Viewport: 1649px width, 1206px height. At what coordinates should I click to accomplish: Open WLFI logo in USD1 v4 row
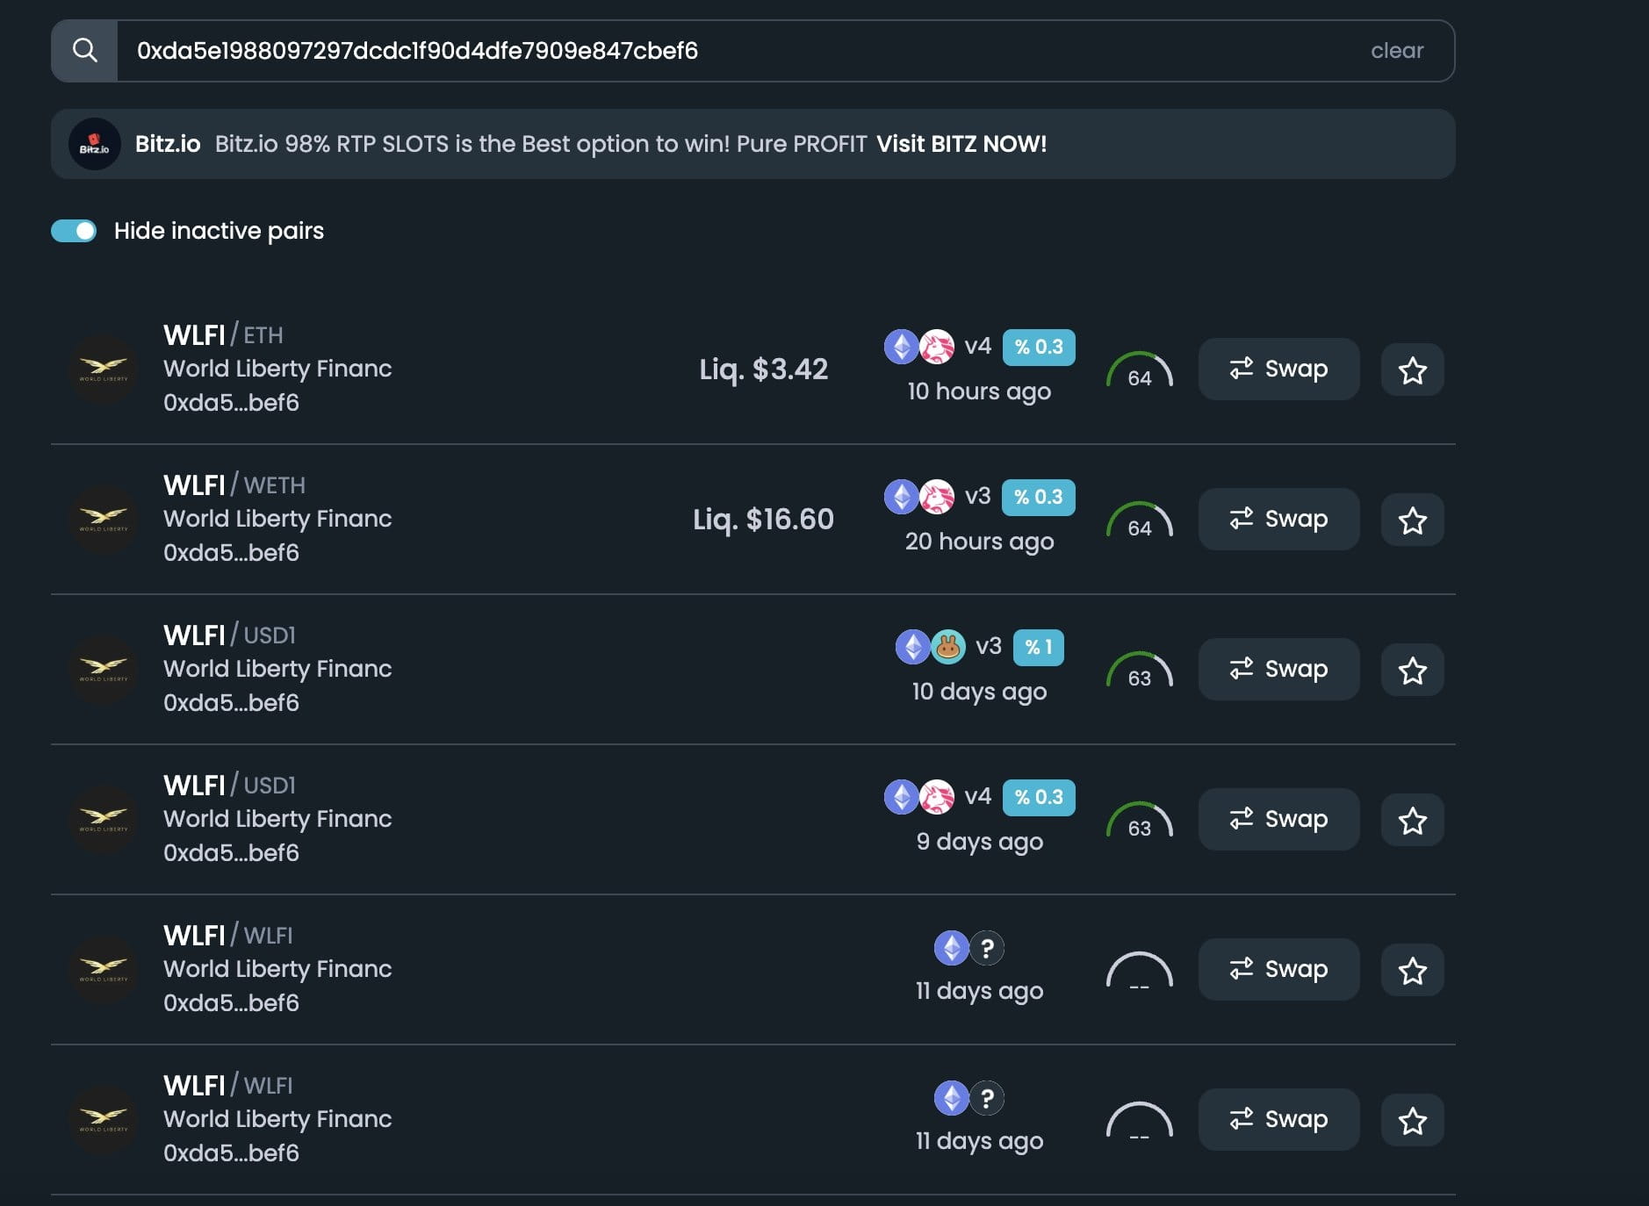[104, 819]
